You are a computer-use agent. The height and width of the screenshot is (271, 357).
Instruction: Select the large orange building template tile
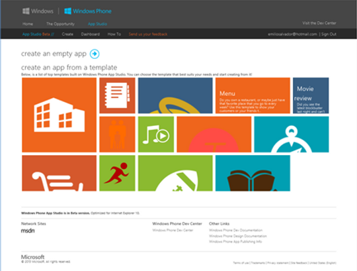point(59,115)
